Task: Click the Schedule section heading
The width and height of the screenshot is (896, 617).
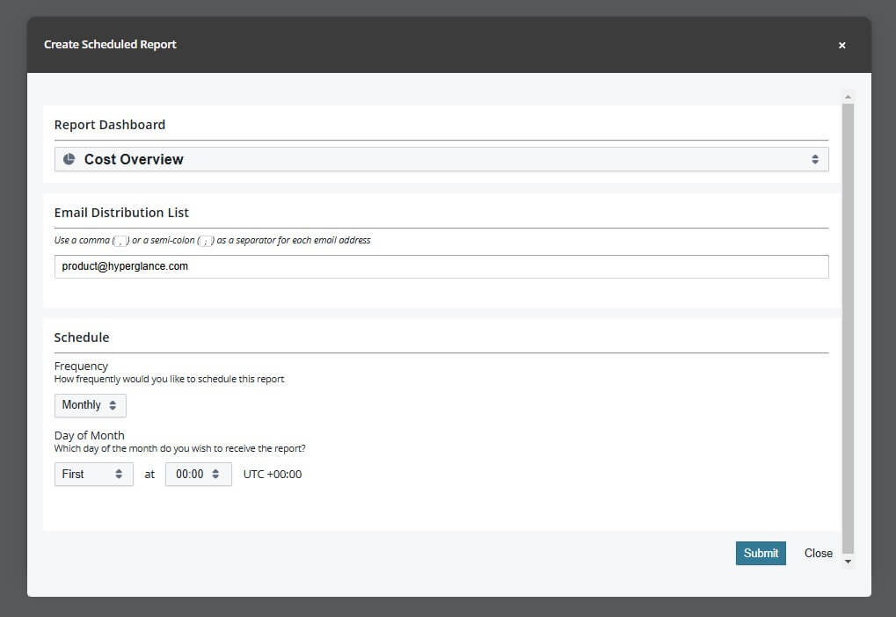Action: 82,337
